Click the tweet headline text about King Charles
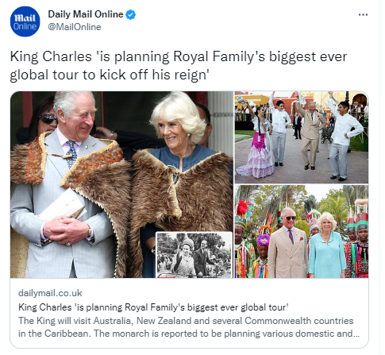Screen dimensions: 385x355 point(179,65)
